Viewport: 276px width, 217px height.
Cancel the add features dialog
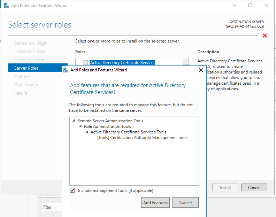pos(185,202)
